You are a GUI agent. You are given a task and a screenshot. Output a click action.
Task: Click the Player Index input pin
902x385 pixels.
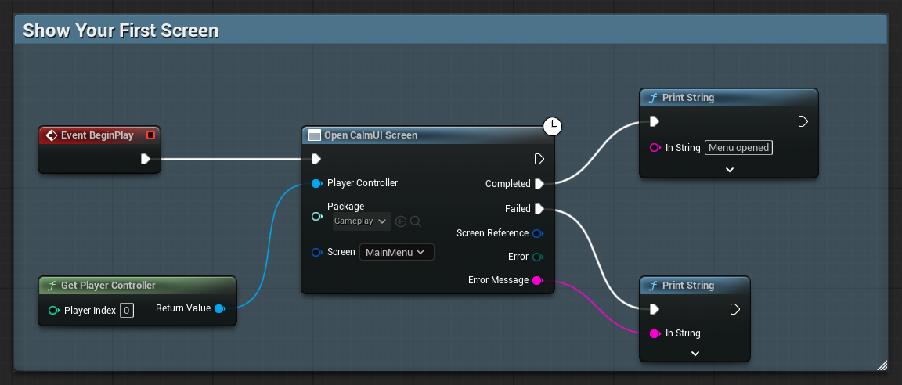[53, 311]
